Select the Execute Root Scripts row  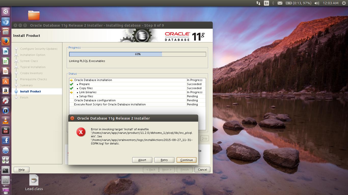click(x=137, y=104)
